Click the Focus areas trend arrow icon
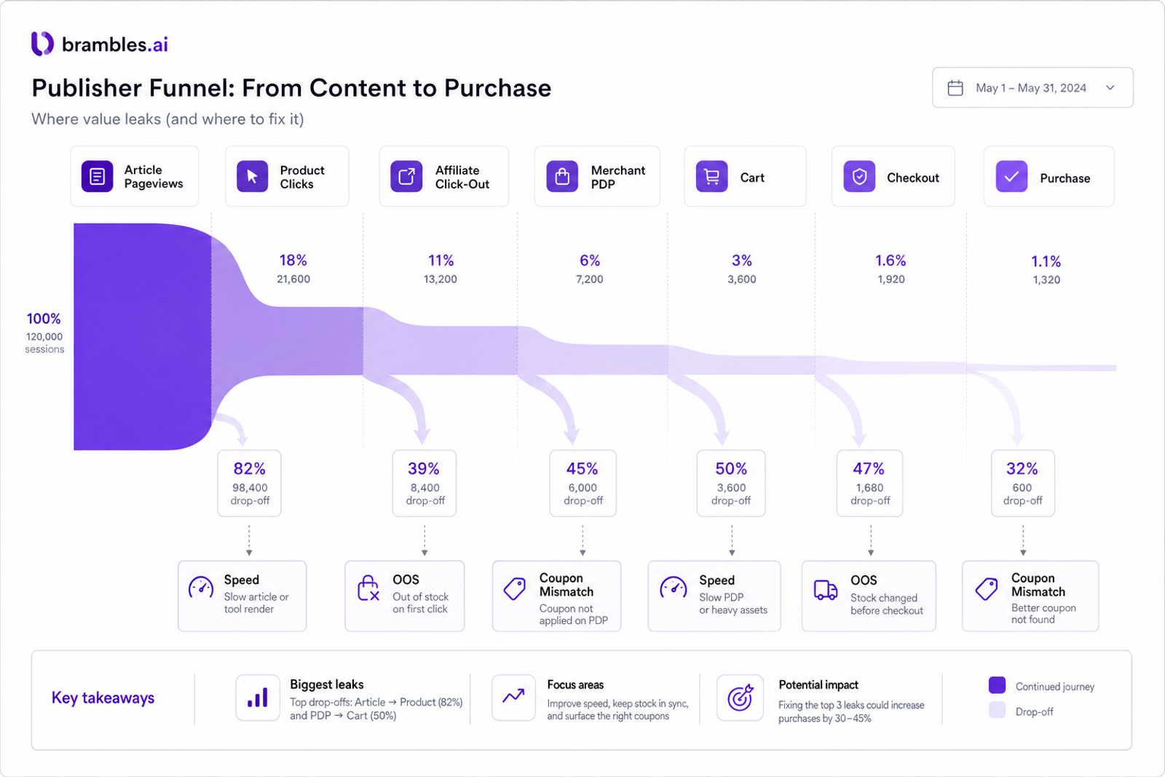The width and height of the screenshot is (1165, 777). (513, 698)
